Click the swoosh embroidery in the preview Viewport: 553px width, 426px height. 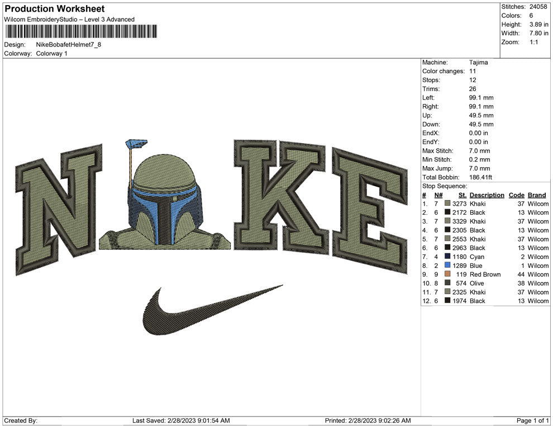pyautogui.click(x=213, y=310)
